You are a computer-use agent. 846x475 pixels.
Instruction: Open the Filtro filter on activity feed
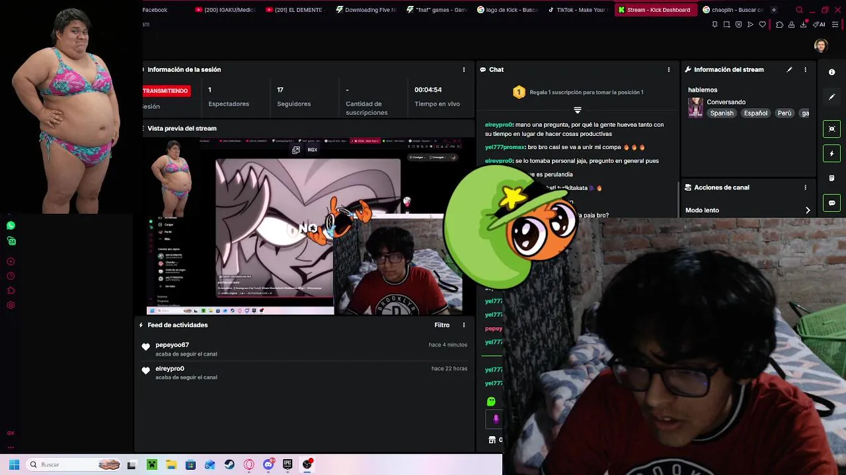(442, 325)
